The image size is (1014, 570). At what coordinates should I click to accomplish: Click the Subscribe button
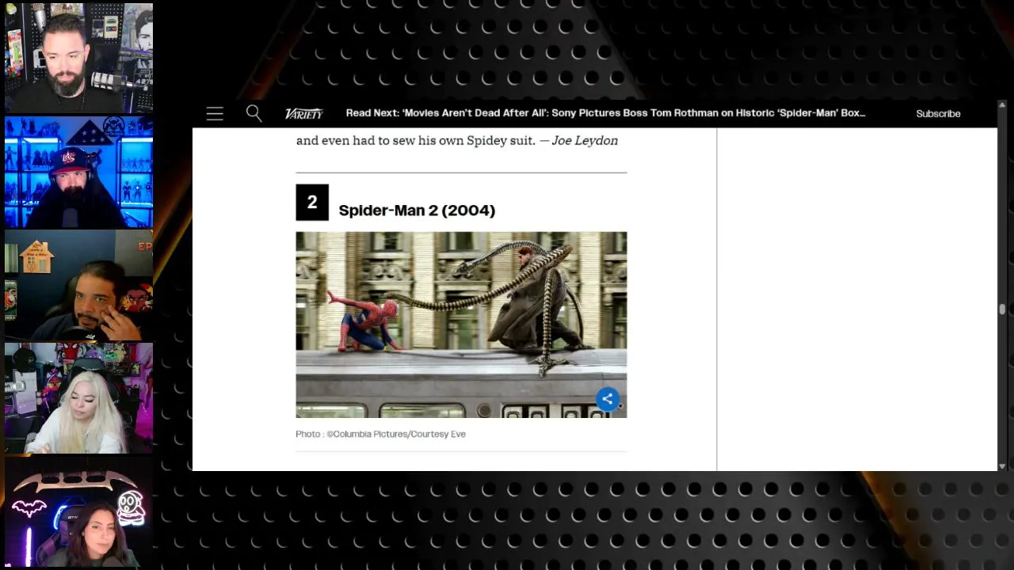click(938, 113)
